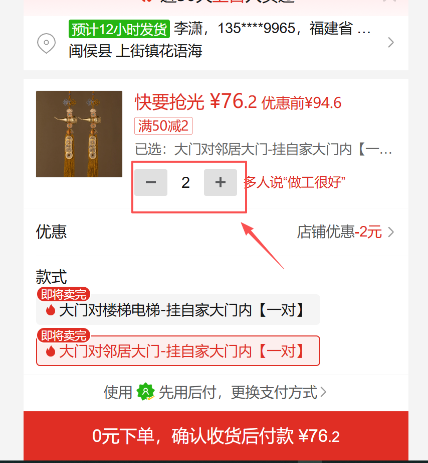Click 即将卖完 badge above first style
This screenshot has width=428, height=463.
click(x=63, y=294)
